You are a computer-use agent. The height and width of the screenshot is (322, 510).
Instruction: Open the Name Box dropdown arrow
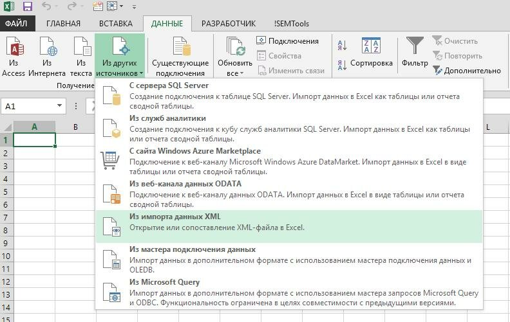[59, 106]
